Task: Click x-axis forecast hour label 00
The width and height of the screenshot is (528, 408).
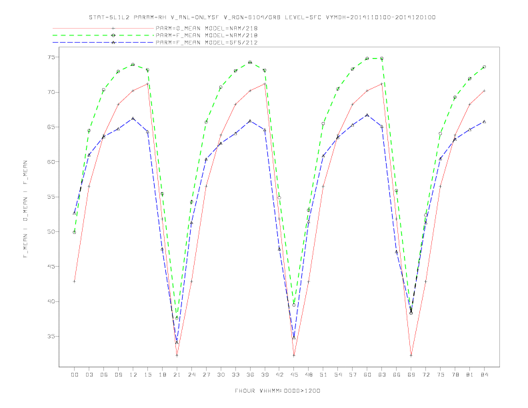Action: click(x=75, y=375)
